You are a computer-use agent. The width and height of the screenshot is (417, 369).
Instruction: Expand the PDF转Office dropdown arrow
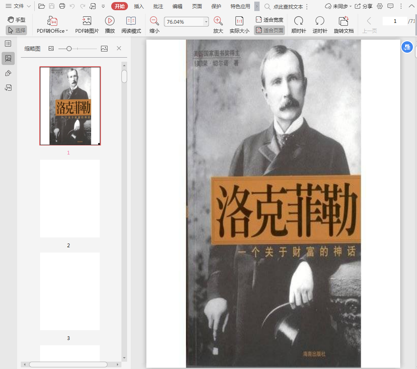click(67, 31)
